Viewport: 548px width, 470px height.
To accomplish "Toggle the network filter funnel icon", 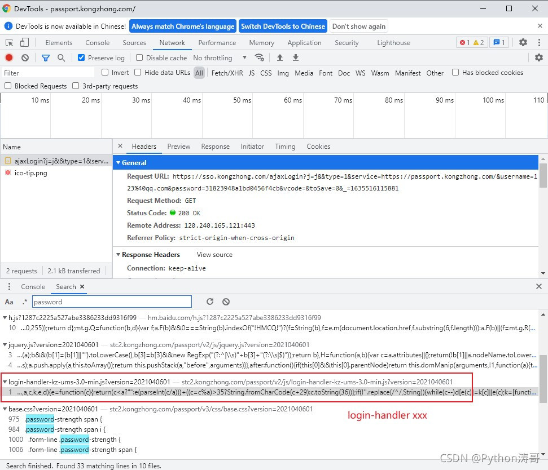I will click(46, 58).
